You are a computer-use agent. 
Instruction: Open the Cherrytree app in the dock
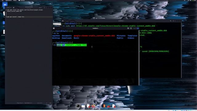(109, 106)
